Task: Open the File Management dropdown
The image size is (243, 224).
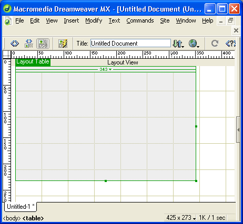Action: [x=178, y=44]
